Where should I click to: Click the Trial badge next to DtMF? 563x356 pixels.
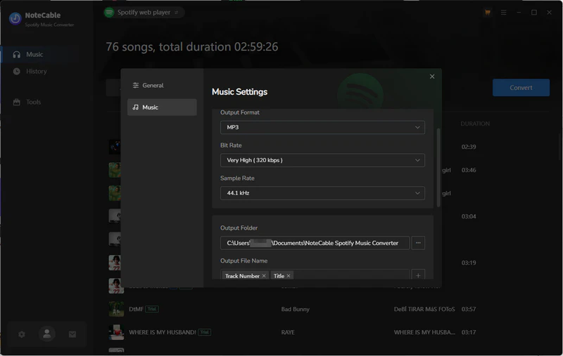click(x=152, y=309)
